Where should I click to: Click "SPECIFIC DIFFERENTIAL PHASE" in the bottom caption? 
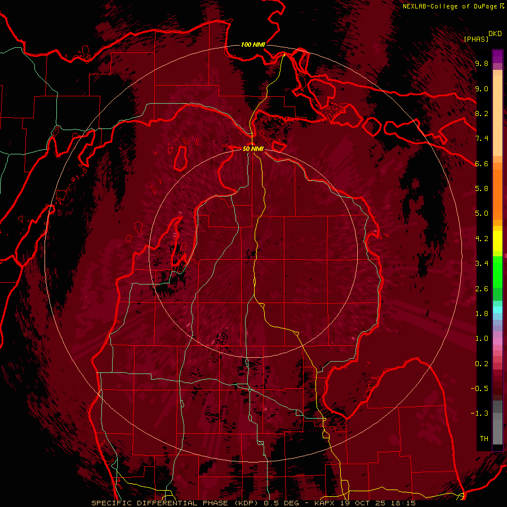click(x=160, y=503)
